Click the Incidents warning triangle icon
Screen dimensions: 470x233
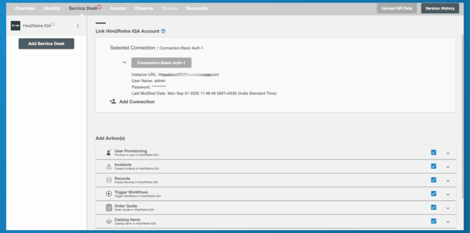coord(109,166)
